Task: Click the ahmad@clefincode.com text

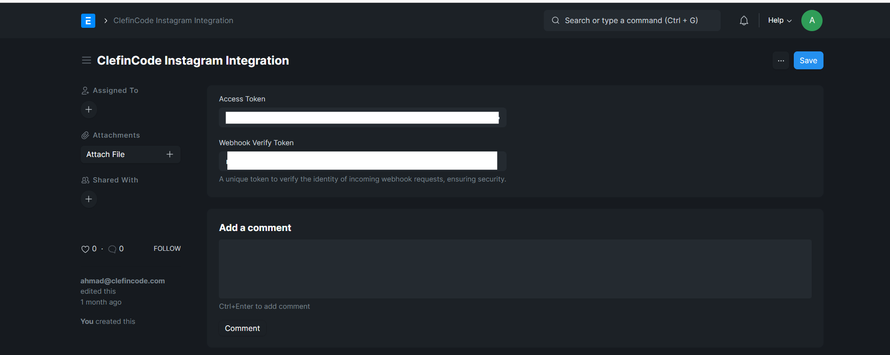Action: pos(123,281)
